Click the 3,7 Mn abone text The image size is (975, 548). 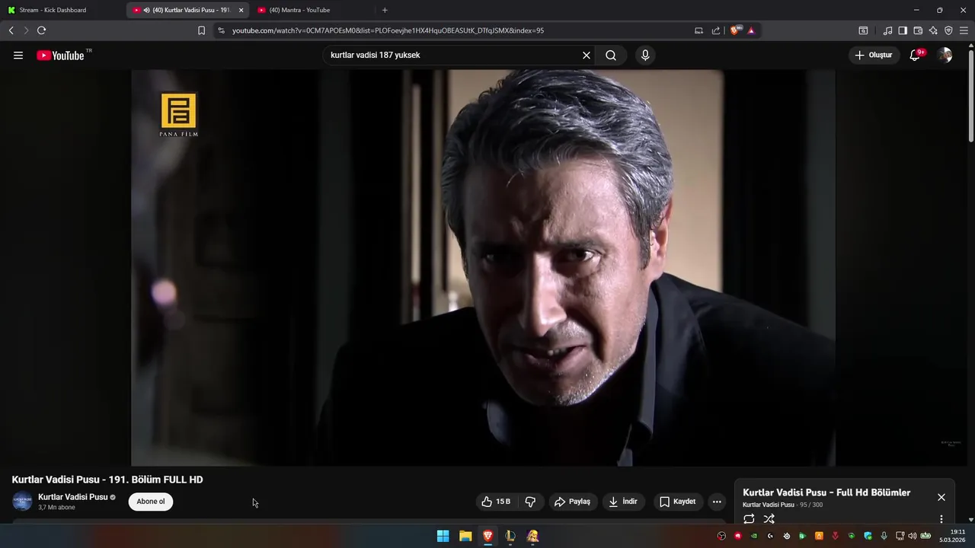[56, 508]
